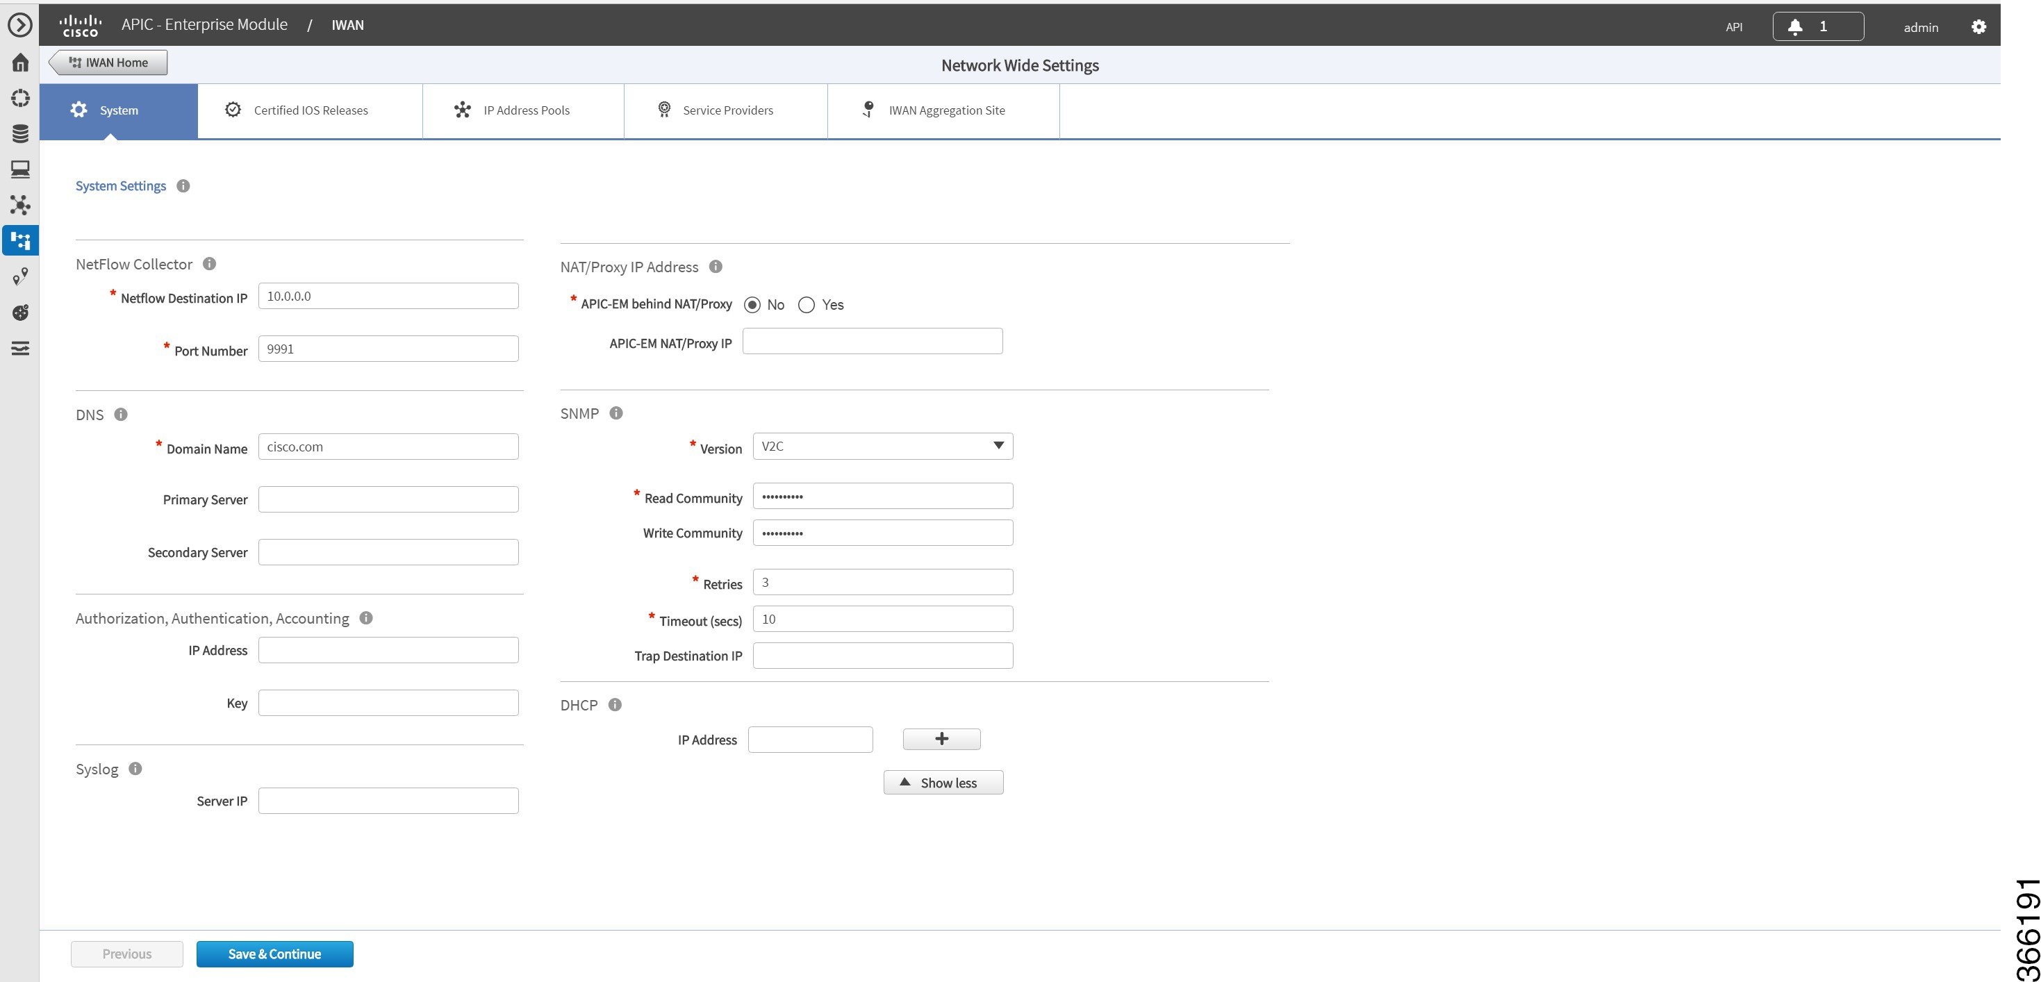Expand the left navigation sidebar arrow
Image resolution: width=2041 pixels, height=982 pixels.
(x=20, y=25)
